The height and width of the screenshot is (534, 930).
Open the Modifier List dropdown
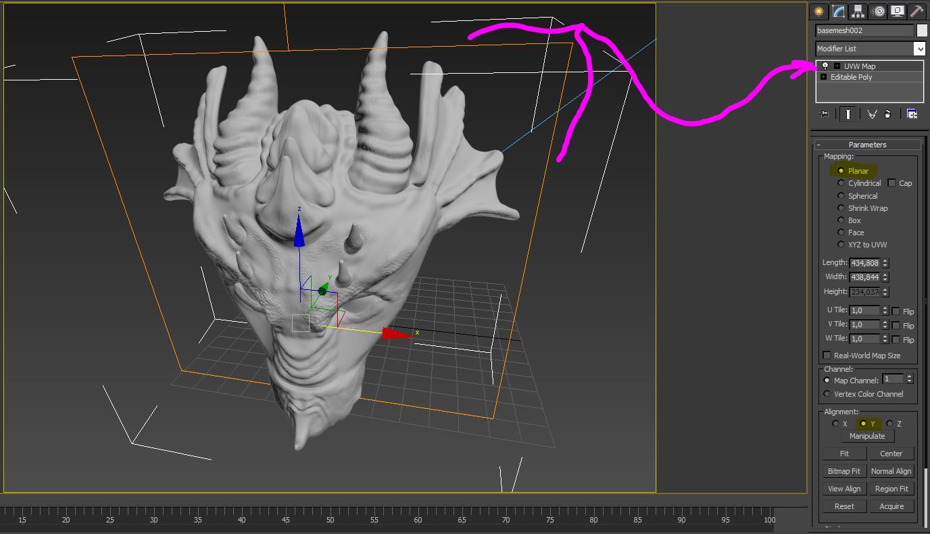click(919, 49)
